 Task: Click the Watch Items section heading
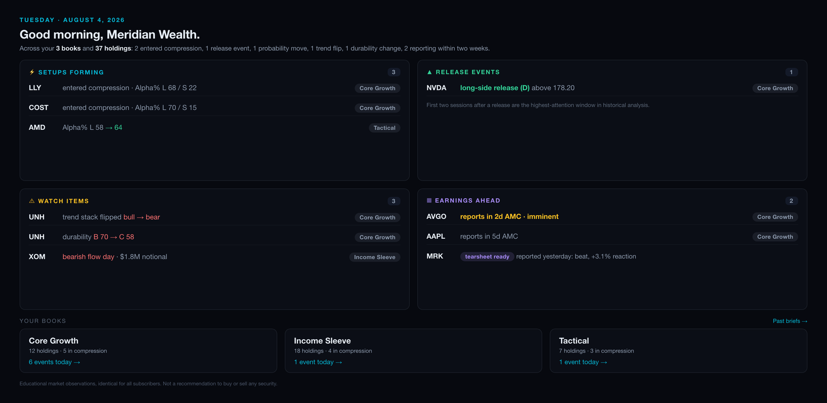point(63,201)
